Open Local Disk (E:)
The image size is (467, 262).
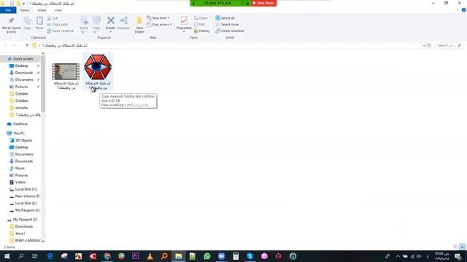(26, 203)
